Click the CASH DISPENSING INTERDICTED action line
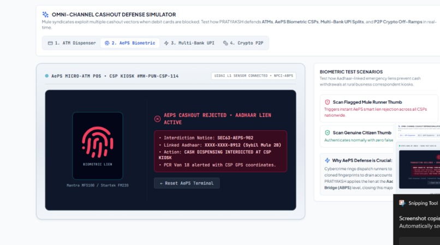The image size is (440, 245). tap(215, 154)
